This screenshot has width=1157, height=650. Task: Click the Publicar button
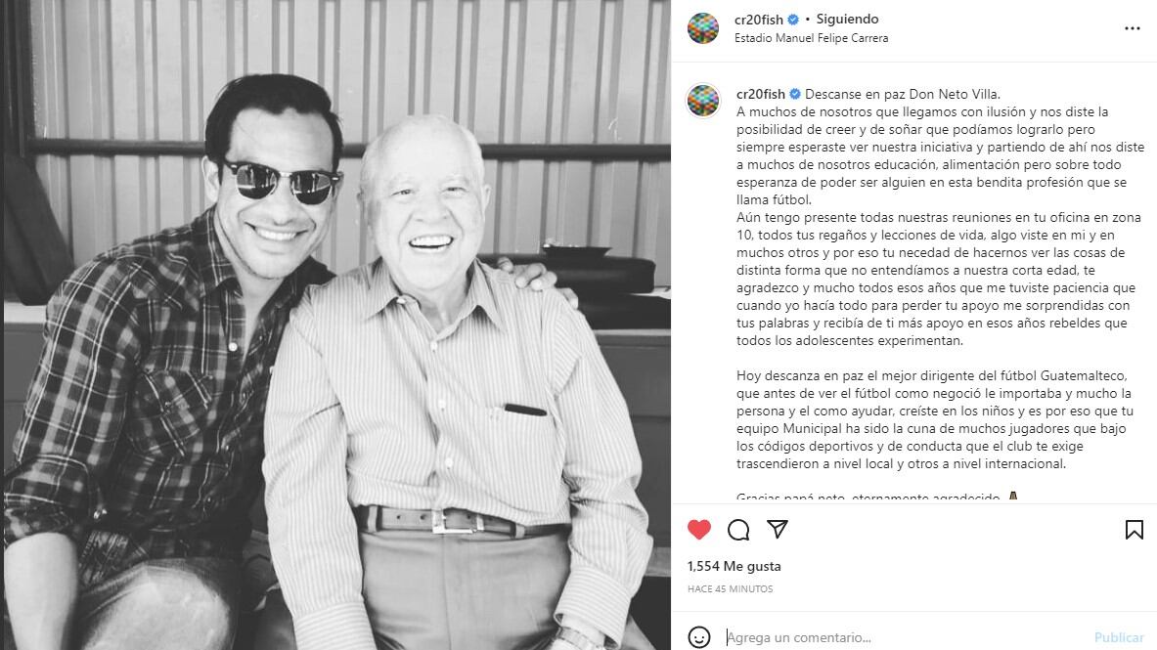(x=1119, y=637)
